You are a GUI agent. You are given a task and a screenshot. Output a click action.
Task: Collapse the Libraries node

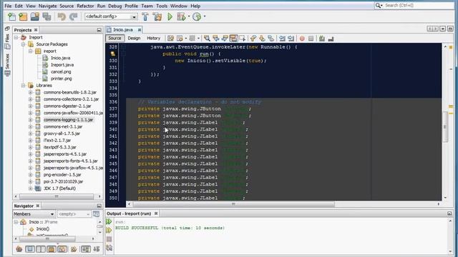(x=24, y=86)
